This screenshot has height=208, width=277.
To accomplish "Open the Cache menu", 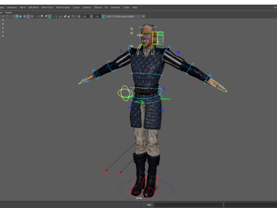I will pos(126,8).
